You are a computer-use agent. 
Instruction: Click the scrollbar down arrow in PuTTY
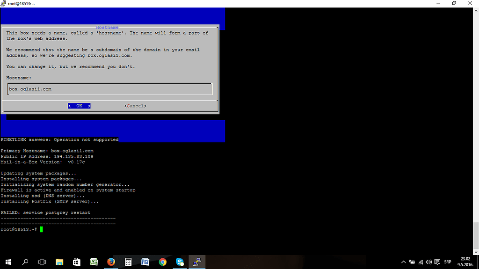click(x=476, y=252)
